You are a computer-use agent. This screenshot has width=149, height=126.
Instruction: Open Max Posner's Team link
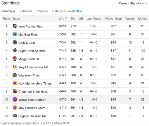coord(32,108)
